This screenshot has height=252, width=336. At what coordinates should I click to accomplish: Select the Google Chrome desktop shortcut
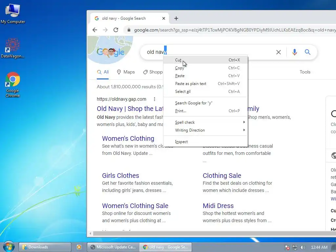(13, 85)
